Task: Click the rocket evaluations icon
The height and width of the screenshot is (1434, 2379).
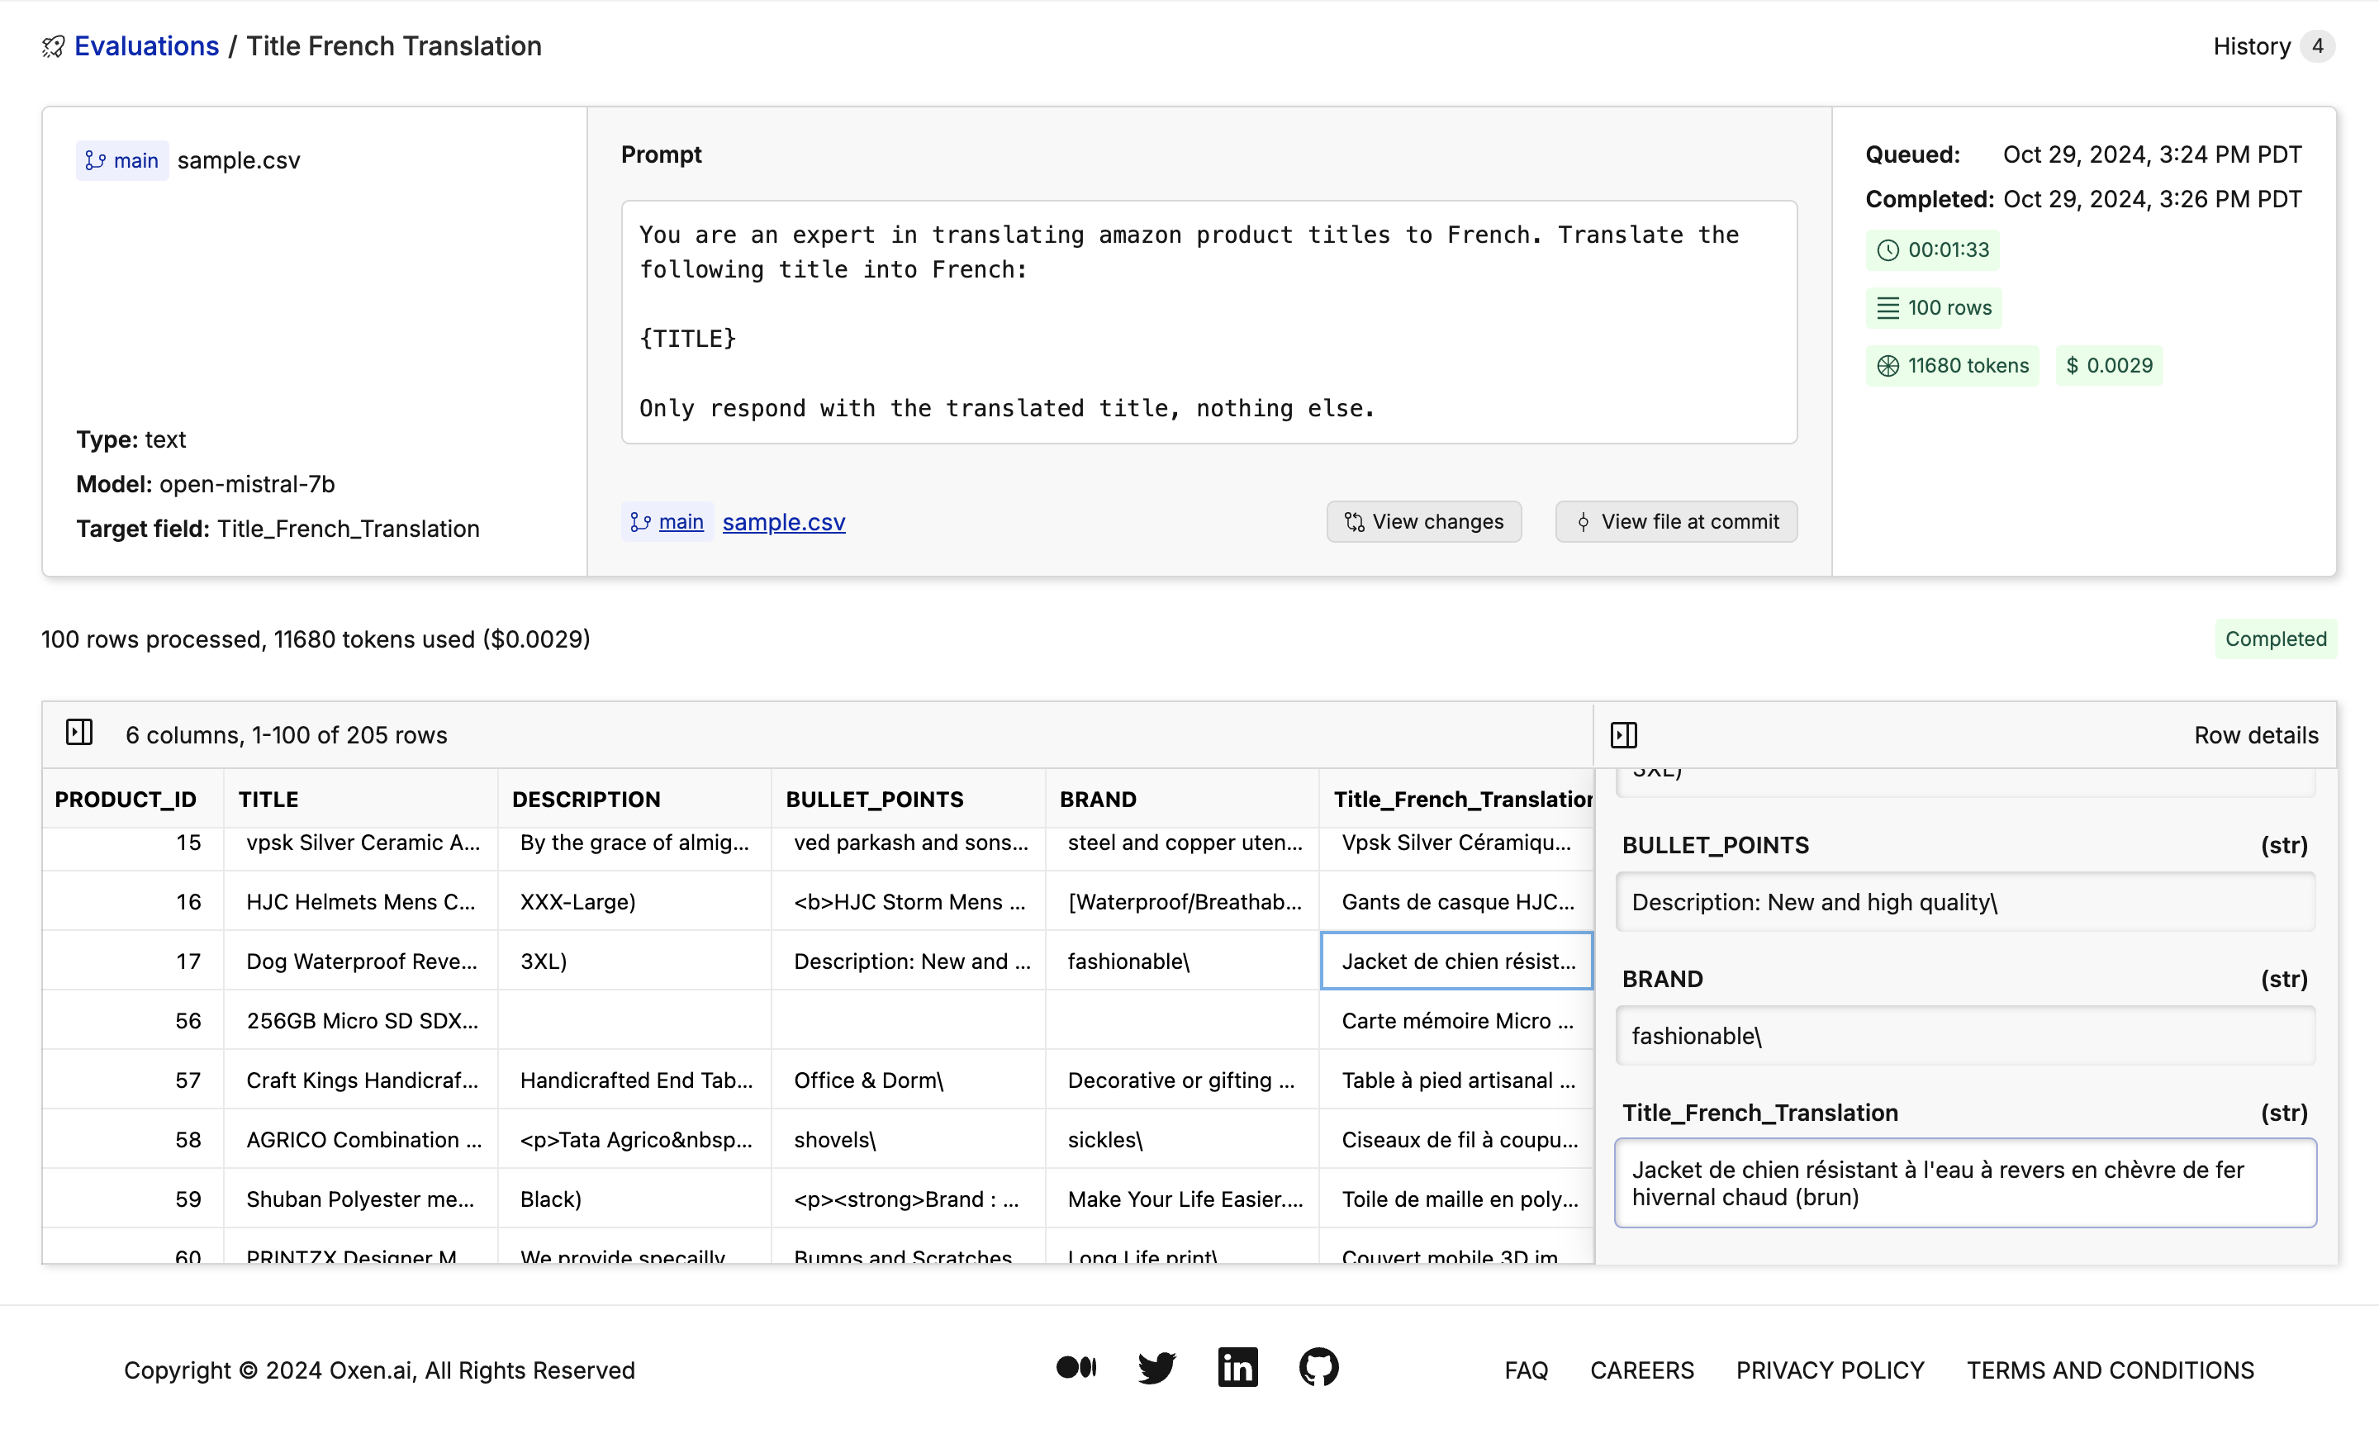Action: (x=53, y=46)
